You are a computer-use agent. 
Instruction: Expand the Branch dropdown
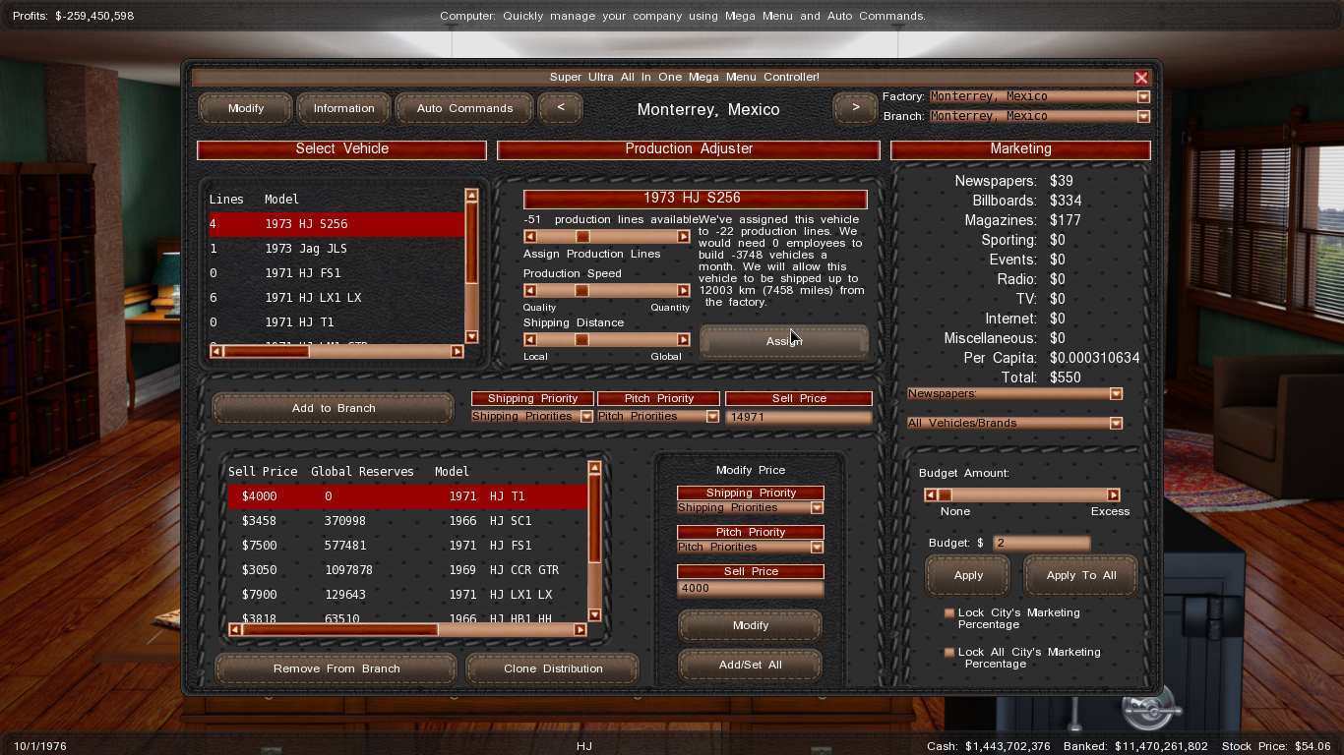[x=1142, y=117]
